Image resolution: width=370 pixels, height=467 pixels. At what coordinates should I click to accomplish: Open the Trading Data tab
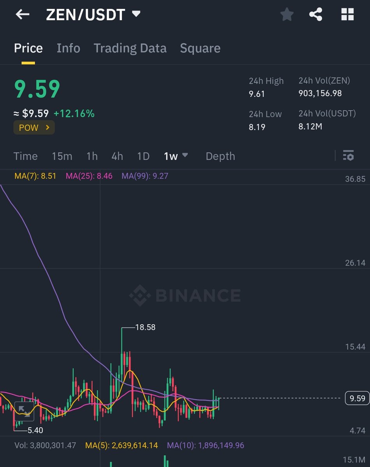[x=130, y=48]
